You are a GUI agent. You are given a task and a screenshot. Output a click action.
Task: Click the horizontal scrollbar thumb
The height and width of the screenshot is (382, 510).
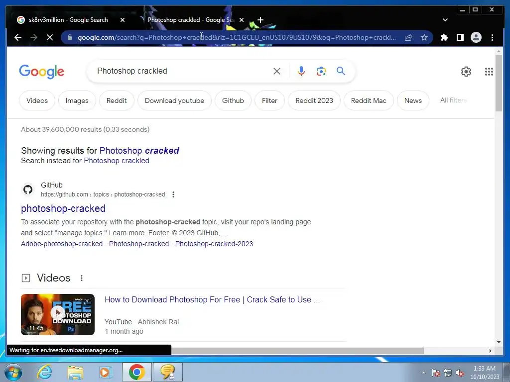[297, 351]
